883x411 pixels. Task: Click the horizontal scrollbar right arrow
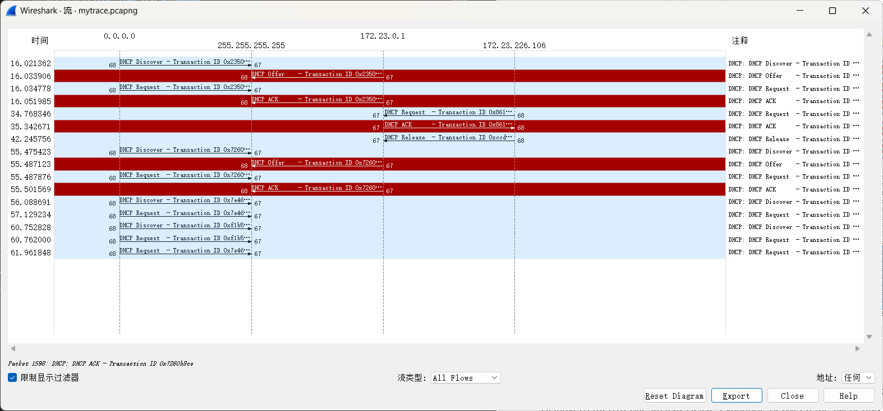(x=857, y=348)
